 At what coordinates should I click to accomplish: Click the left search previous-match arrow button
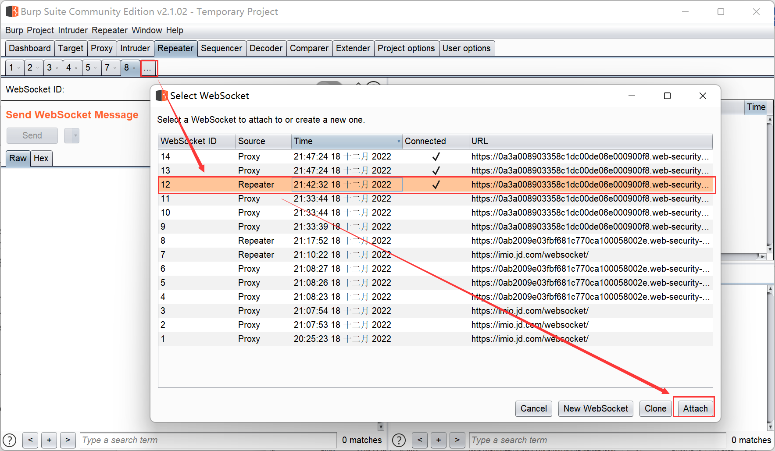click(x=30, y=440)
